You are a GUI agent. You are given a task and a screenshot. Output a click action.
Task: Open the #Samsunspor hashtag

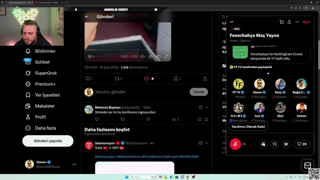click(105, 156)
